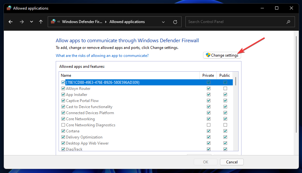The width and height of the screenshot is (302, 173).
Task: Toggle Connected Devices Platform Public checkbox
Action: (225, 113)
